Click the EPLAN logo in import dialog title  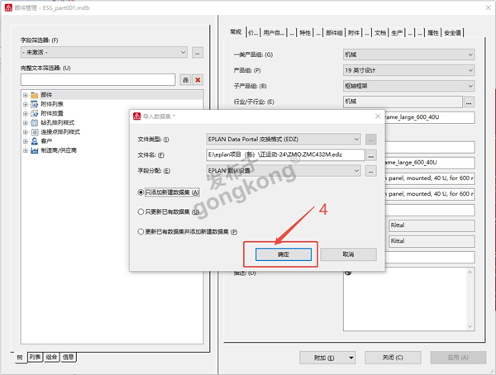point(136,116)
